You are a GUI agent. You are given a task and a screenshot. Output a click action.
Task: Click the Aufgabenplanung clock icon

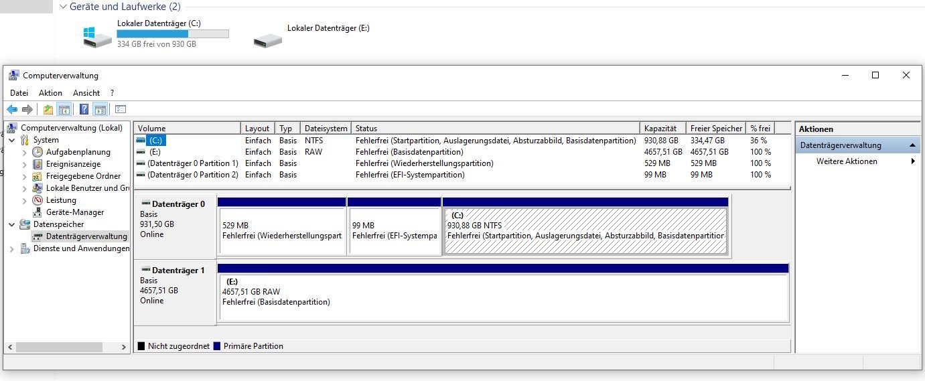38,152
